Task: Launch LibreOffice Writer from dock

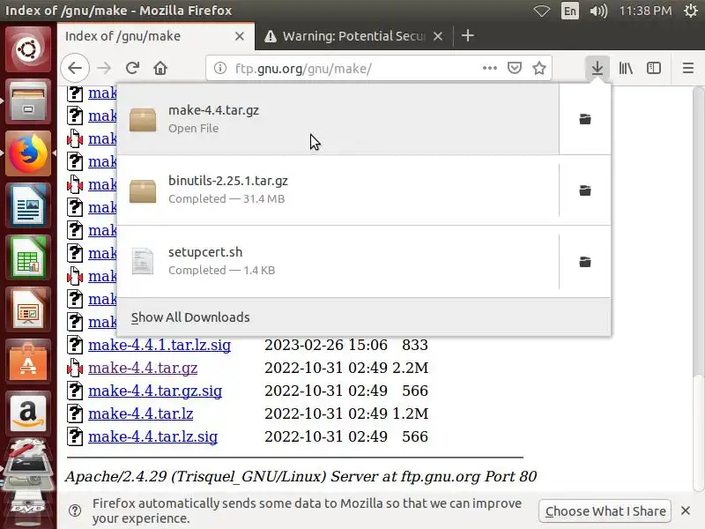Action: [28, 205]
